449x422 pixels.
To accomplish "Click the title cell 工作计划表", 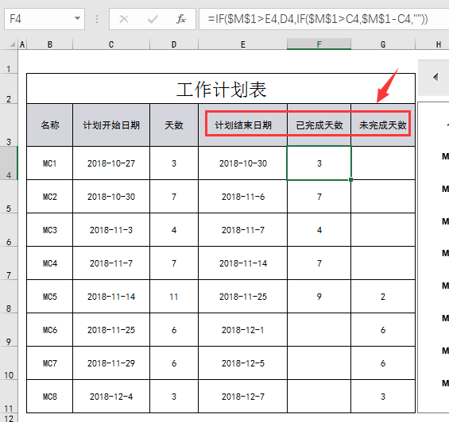I will (x=221, y=89).
